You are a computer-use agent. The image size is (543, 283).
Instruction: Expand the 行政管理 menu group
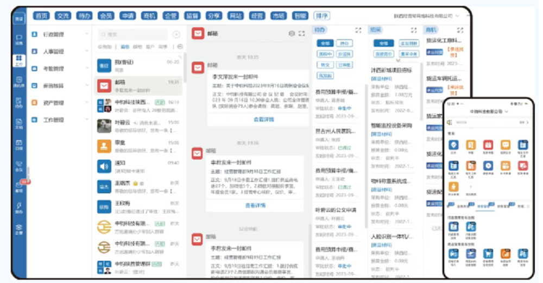pyautogui.click(x=60, y=34)
